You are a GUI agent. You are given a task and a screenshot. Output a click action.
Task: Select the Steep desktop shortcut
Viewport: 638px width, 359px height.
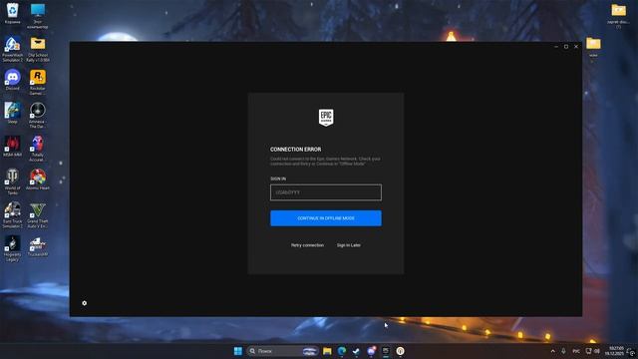pos(13,113)
